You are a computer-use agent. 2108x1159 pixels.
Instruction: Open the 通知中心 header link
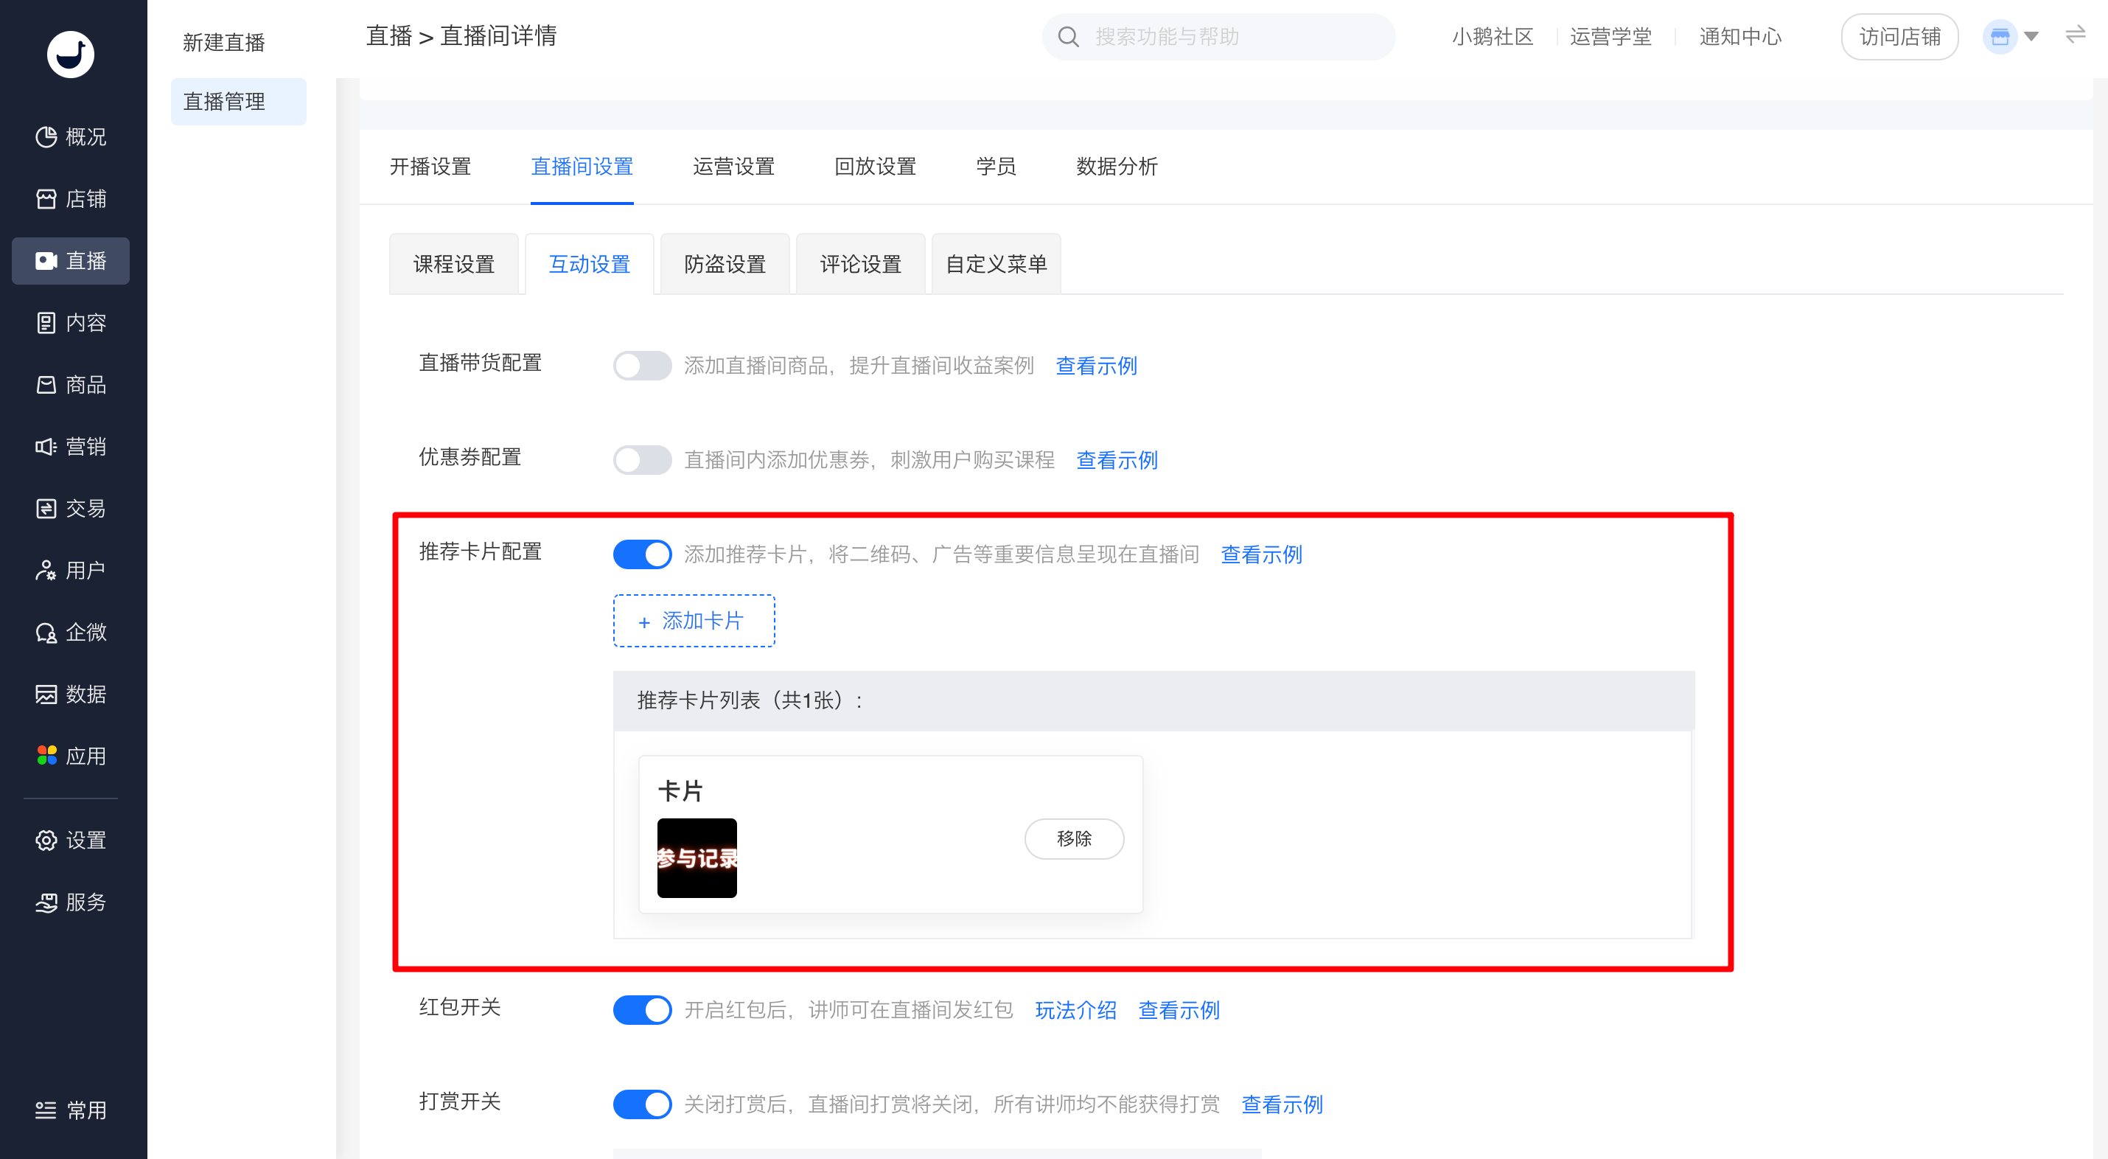point(1739,37)
